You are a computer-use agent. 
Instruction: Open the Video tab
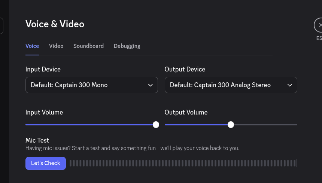coord(56,46)
